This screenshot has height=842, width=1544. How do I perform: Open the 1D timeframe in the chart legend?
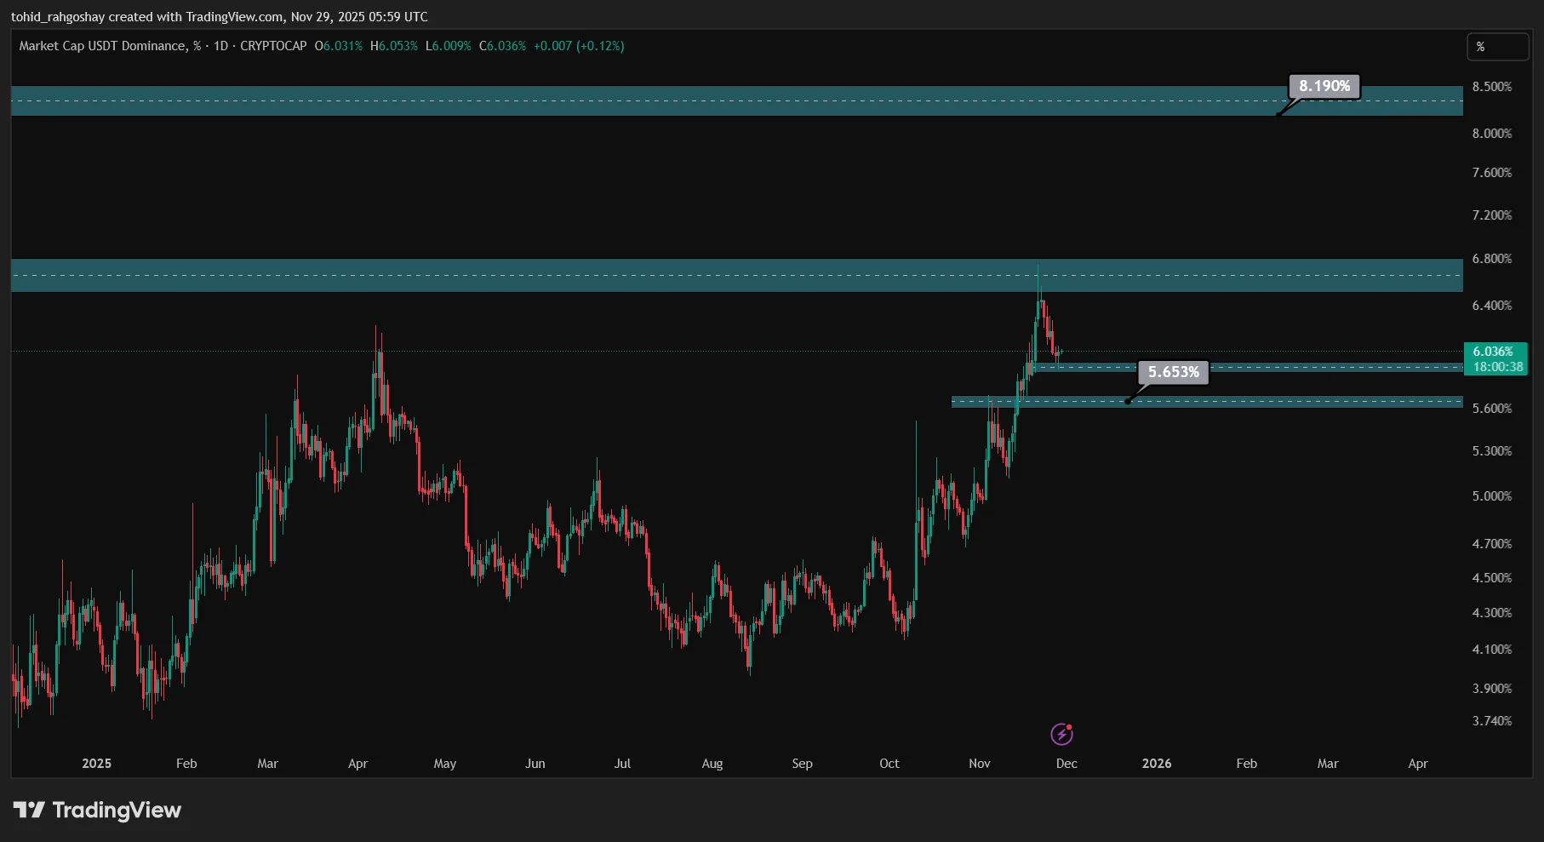[x=215, y=47]
